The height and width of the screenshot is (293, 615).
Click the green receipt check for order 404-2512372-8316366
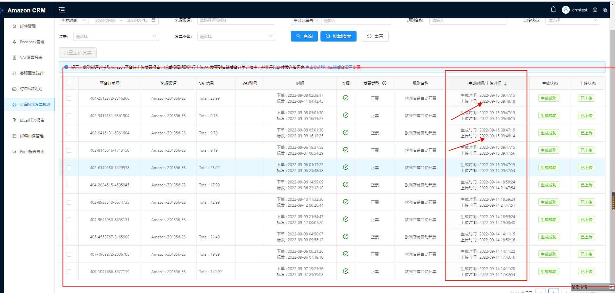coord(346,98)
